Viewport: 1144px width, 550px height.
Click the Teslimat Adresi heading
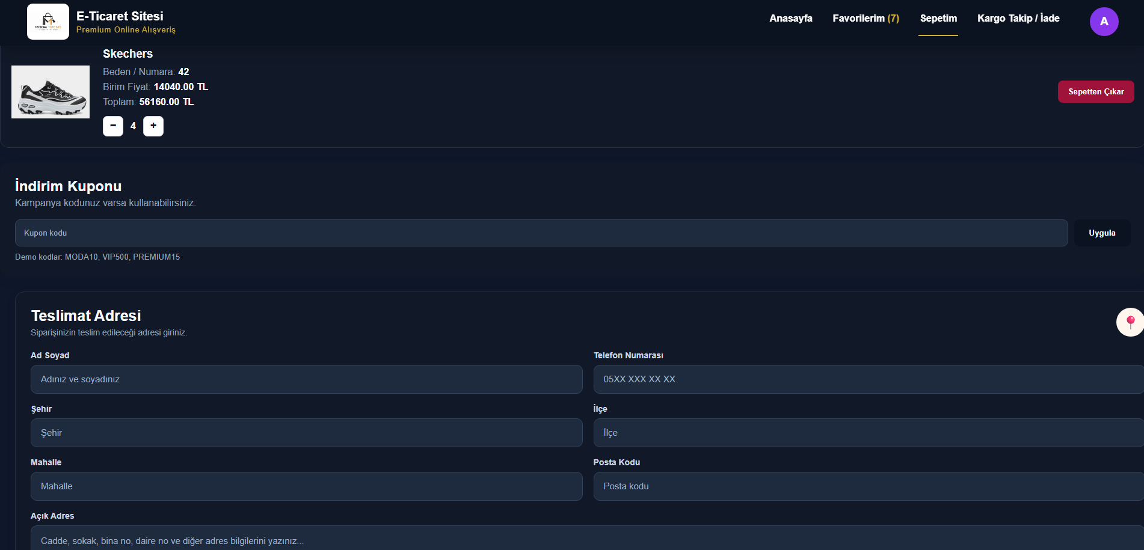coord(86,316)
